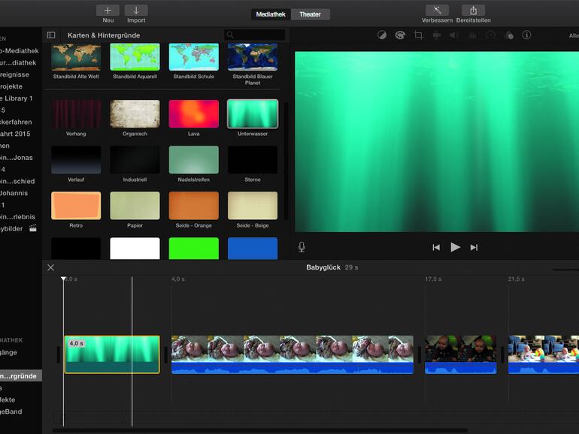The image size is (579, 434).
Task: Open the color balance tool
Action: point(382,35)
